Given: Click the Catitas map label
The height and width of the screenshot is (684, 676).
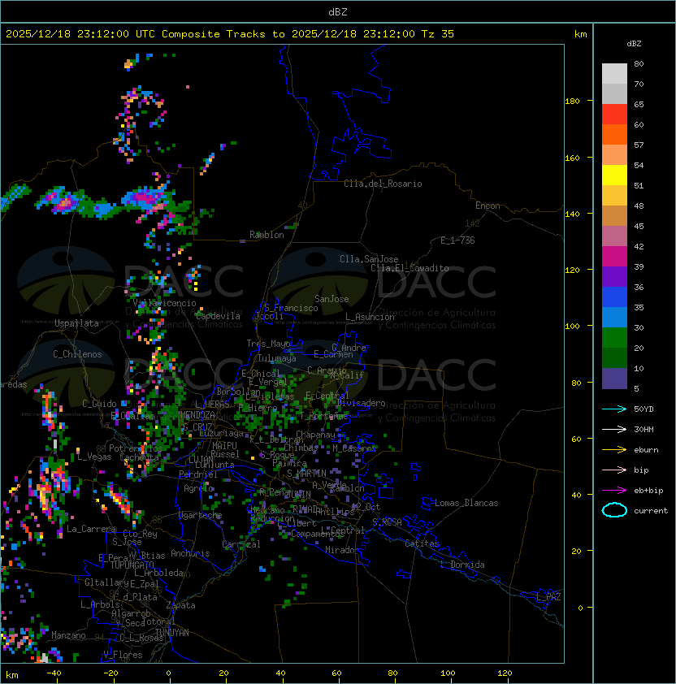Looking at the screenshot, I should pos(422,543).
